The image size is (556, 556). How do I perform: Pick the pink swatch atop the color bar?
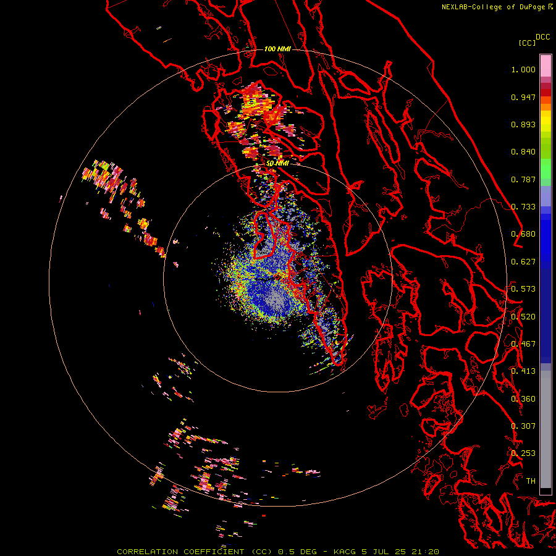point(545,65)
